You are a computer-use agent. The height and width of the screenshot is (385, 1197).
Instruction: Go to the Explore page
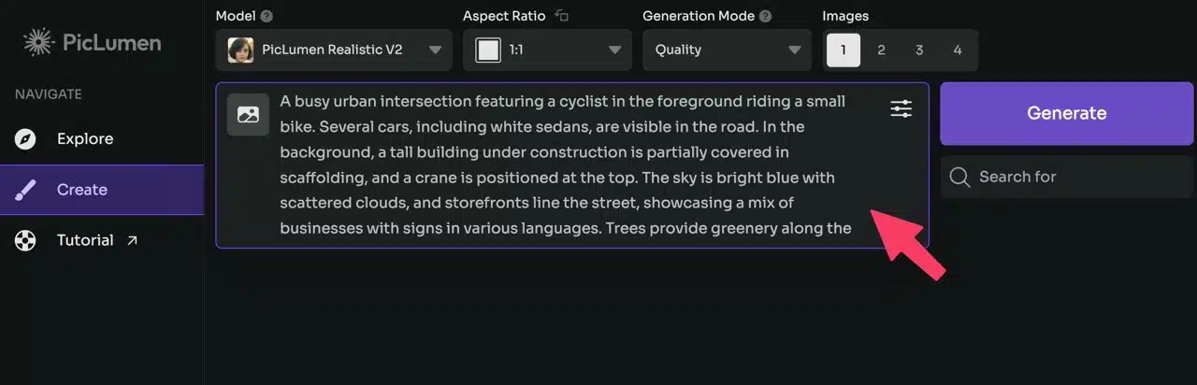pyautogui.click(x=84, y=139)
